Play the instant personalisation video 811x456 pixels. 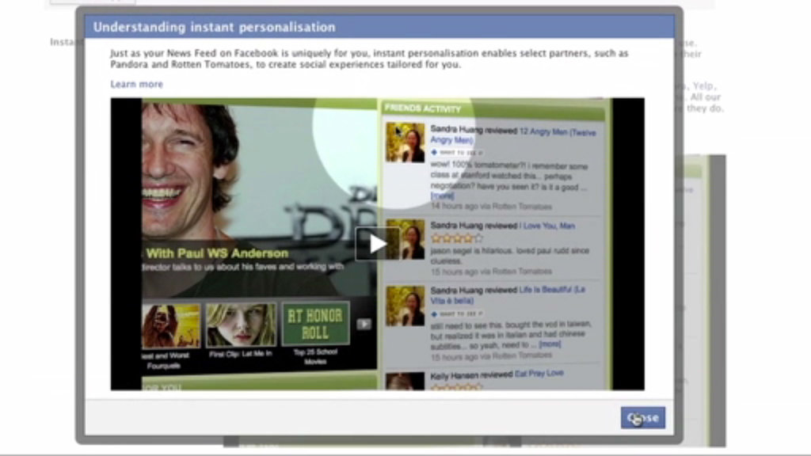[x=377, y=243]
